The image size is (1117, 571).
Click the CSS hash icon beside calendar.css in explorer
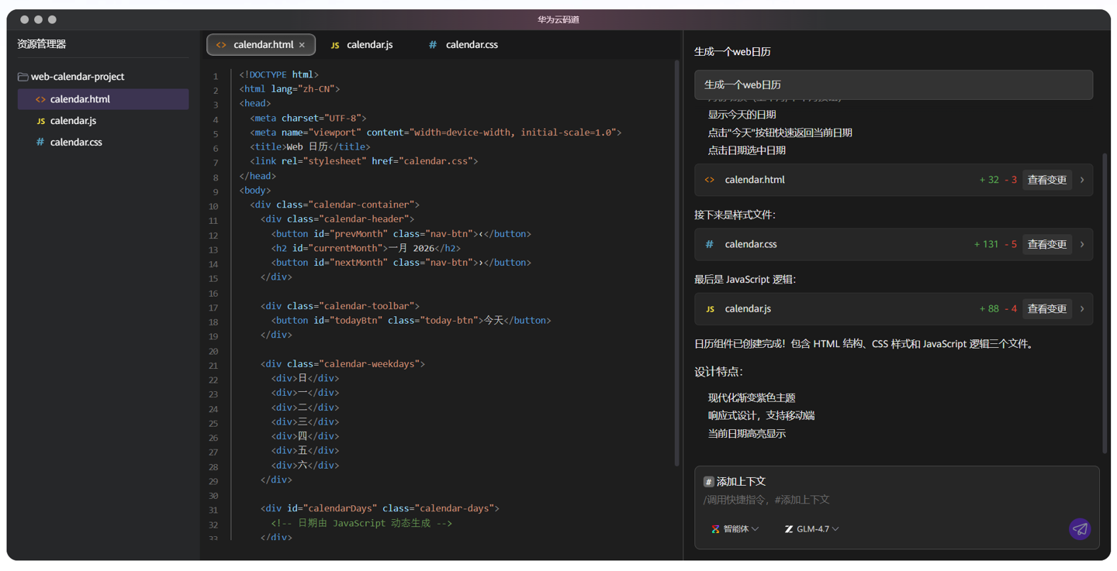(x=40, y=142)
